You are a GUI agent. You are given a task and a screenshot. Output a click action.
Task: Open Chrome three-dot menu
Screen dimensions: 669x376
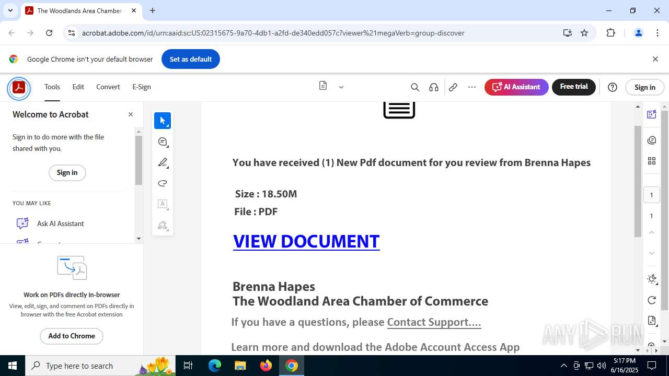[658, 33]
